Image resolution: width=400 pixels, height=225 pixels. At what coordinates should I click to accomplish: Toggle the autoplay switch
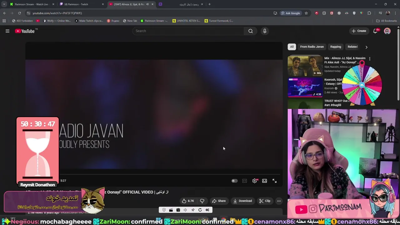(x=234, y=181)
